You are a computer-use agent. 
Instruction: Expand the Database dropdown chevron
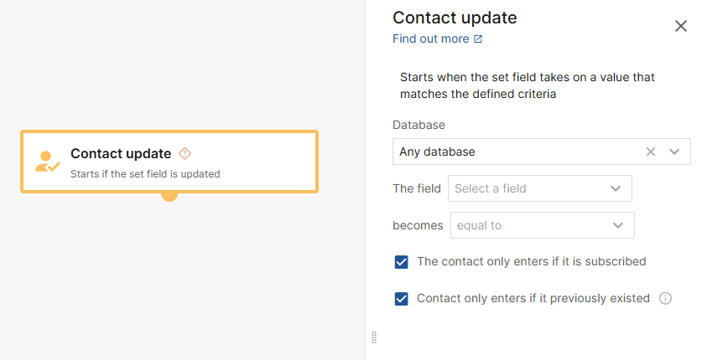674,152
